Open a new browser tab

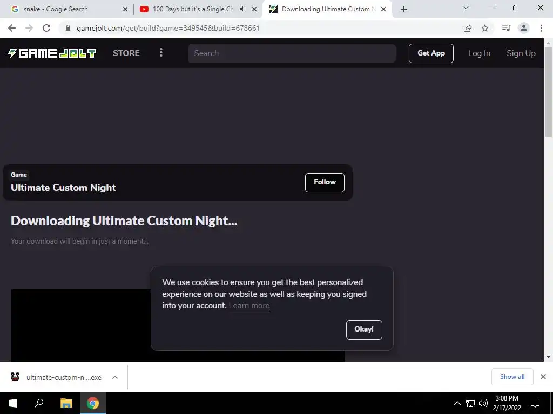tap(404, 9)
